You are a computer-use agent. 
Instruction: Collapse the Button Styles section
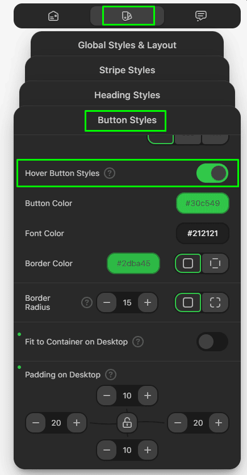[x=127, y=120]
